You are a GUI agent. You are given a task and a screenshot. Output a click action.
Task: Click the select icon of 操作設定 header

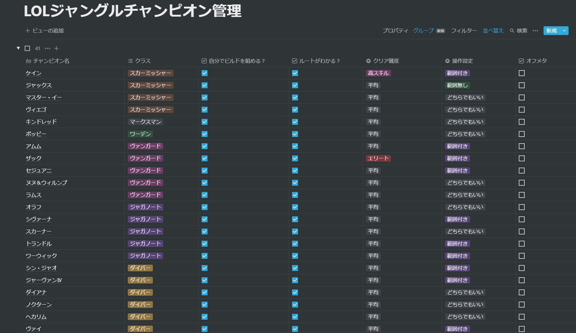coord(447,61)
